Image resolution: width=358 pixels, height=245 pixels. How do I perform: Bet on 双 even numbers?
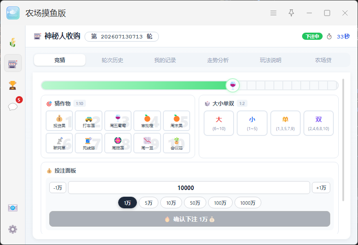[x=319, y=123]
